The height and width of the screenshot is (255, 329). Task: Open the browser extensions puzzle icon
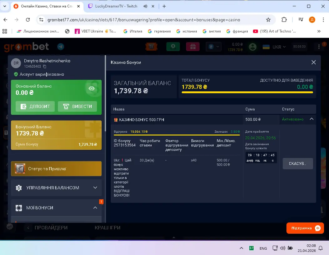284,20
